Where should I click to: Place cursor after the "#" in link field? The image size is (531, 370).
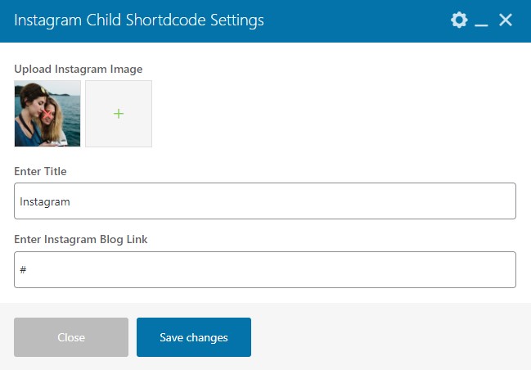click(27, 269)
